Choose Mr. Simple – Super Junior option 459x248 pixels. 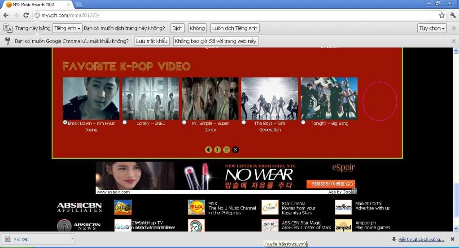184,122
